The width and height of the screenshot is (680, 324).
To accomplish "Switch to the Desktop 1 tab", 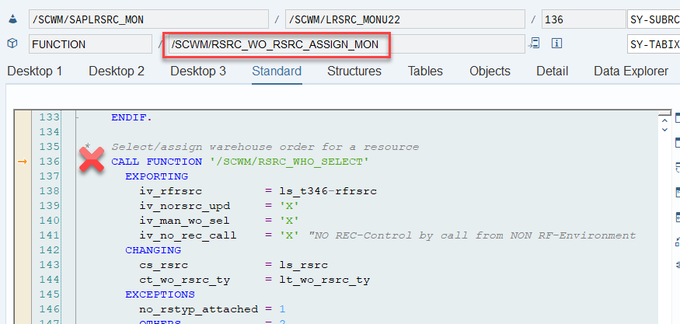I will coord(35,71).
